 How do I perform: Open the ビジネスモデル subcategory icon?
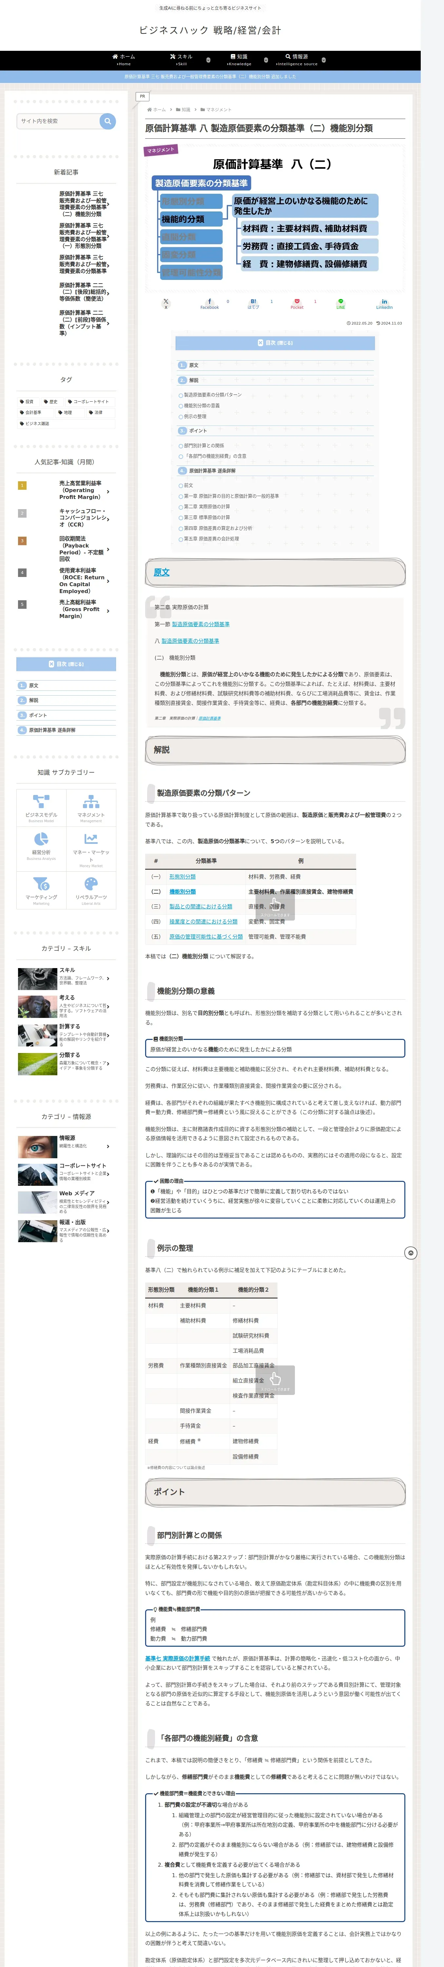click(x=41, y=807)
